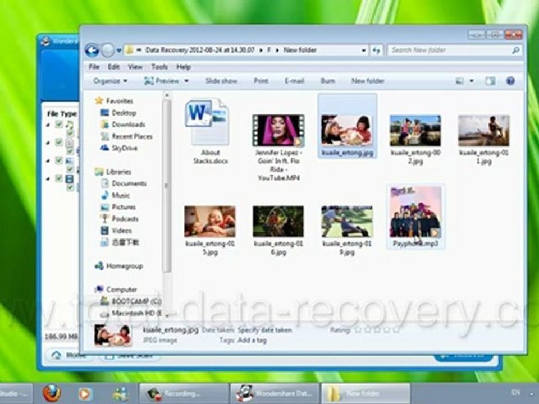Select Libraries in navigation pane
This screenshot has height=404, width=539.
[118, 172]
